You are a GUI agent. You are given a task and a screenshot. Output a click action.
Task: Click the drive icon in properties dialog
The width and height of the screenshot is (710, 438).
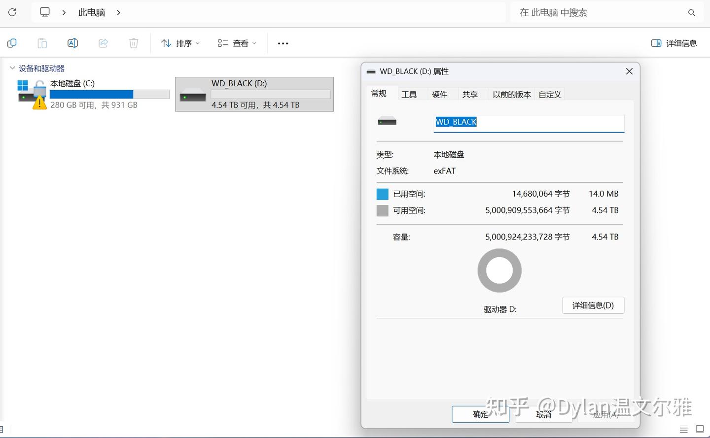(x=387, y=121)
